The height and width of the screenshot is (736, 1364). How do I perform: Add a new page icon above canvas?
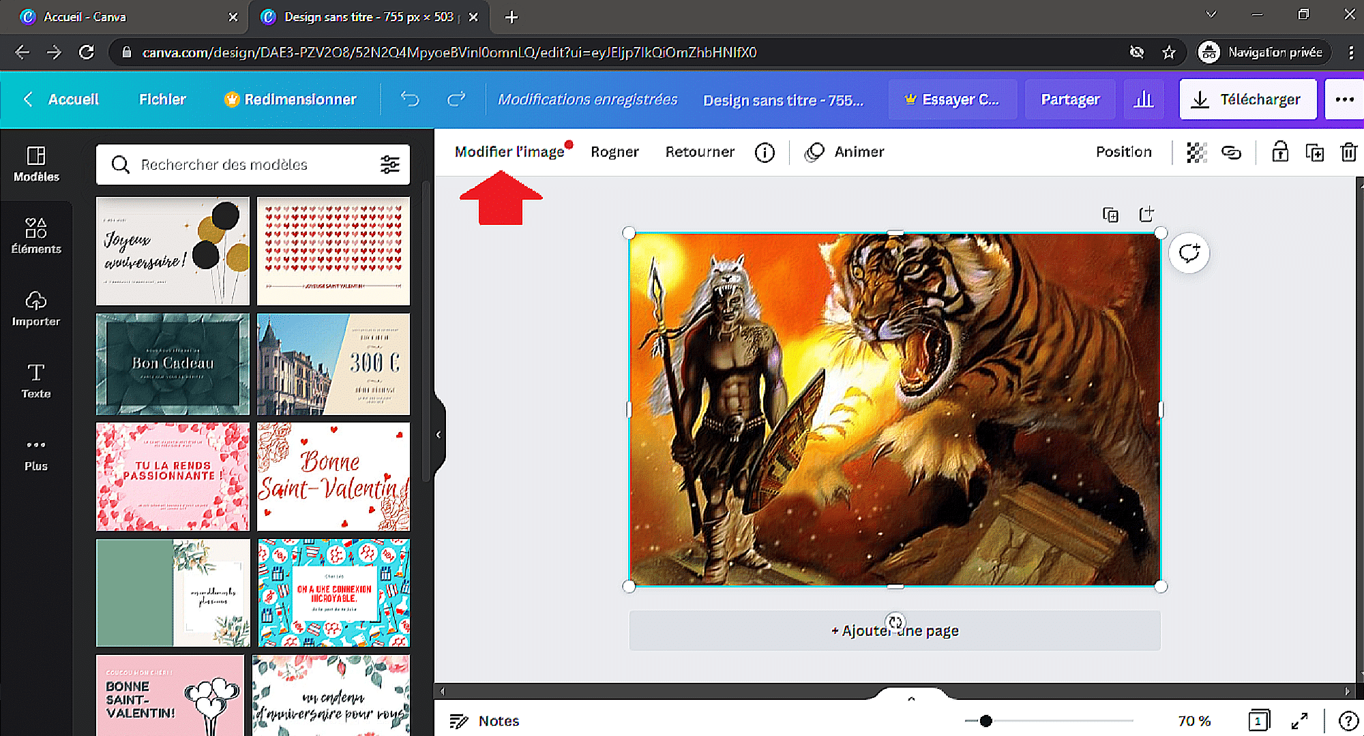[x=1146, y=214]
